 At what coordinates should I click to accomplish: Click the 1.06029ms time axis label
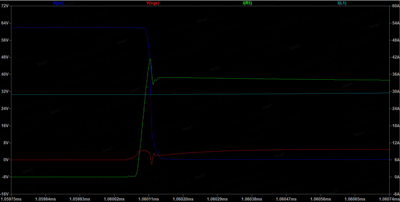coord(217,199)
